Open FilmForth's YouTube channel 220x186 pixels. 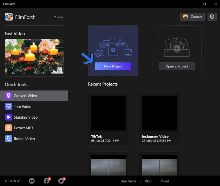tap(32, 181)
